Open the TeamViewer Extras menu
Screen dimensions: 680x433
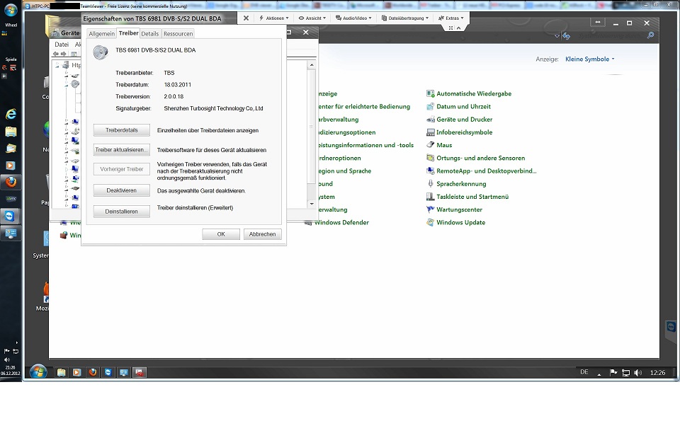(451, 18)
